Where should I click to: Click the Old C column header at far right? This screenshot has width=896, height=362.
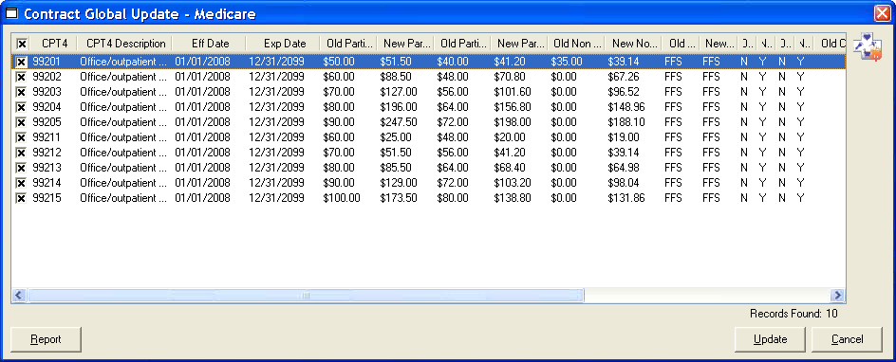point(831,44)
